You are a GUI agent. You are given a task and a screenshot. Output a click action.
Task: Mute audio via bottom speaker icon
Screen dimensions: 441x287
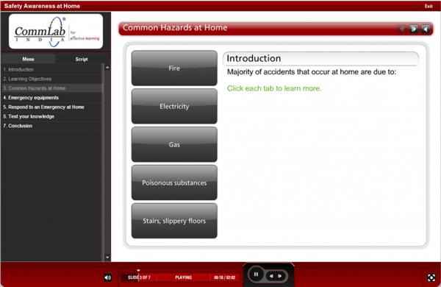pyautogui.click(x=108, y=277)
